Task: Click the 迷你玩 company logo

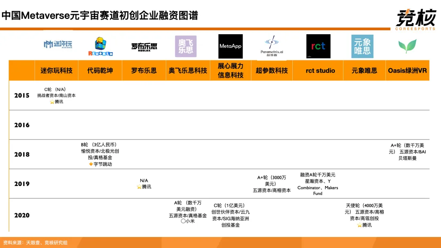Action: 58,44
